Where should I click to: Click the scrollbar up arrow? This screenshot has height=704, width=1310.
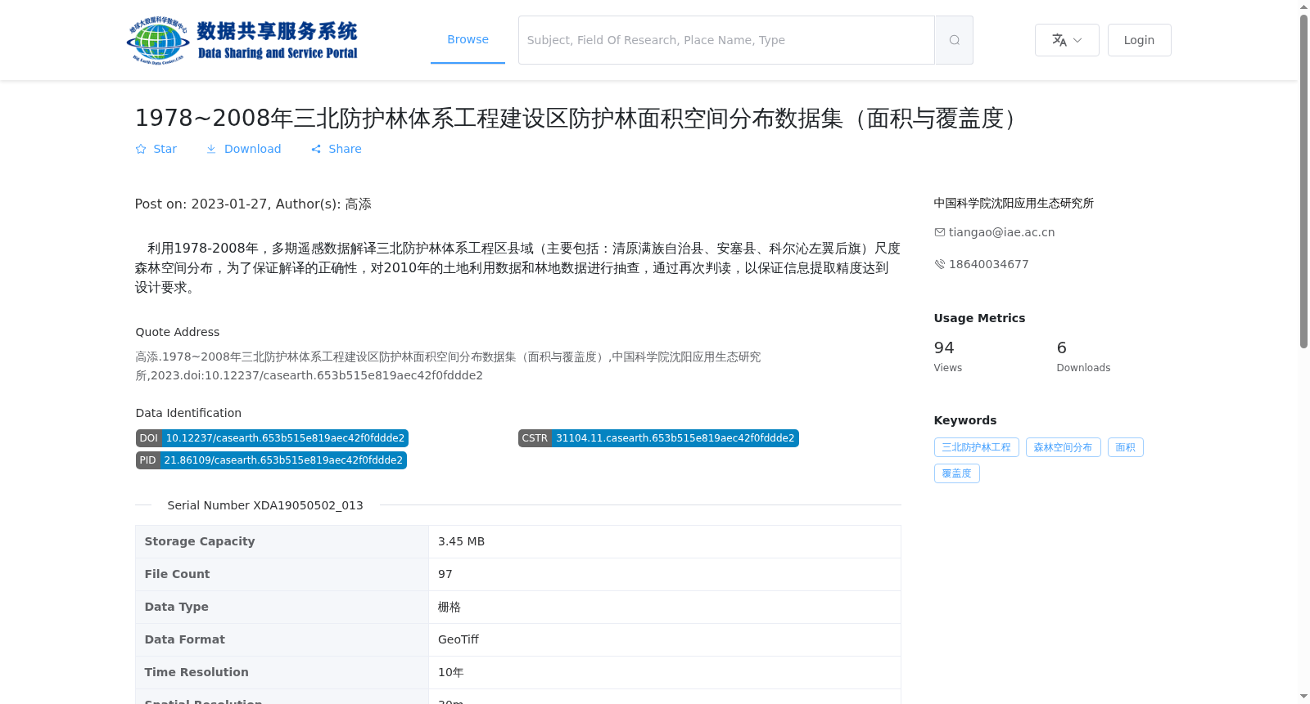coord(1303,7)
